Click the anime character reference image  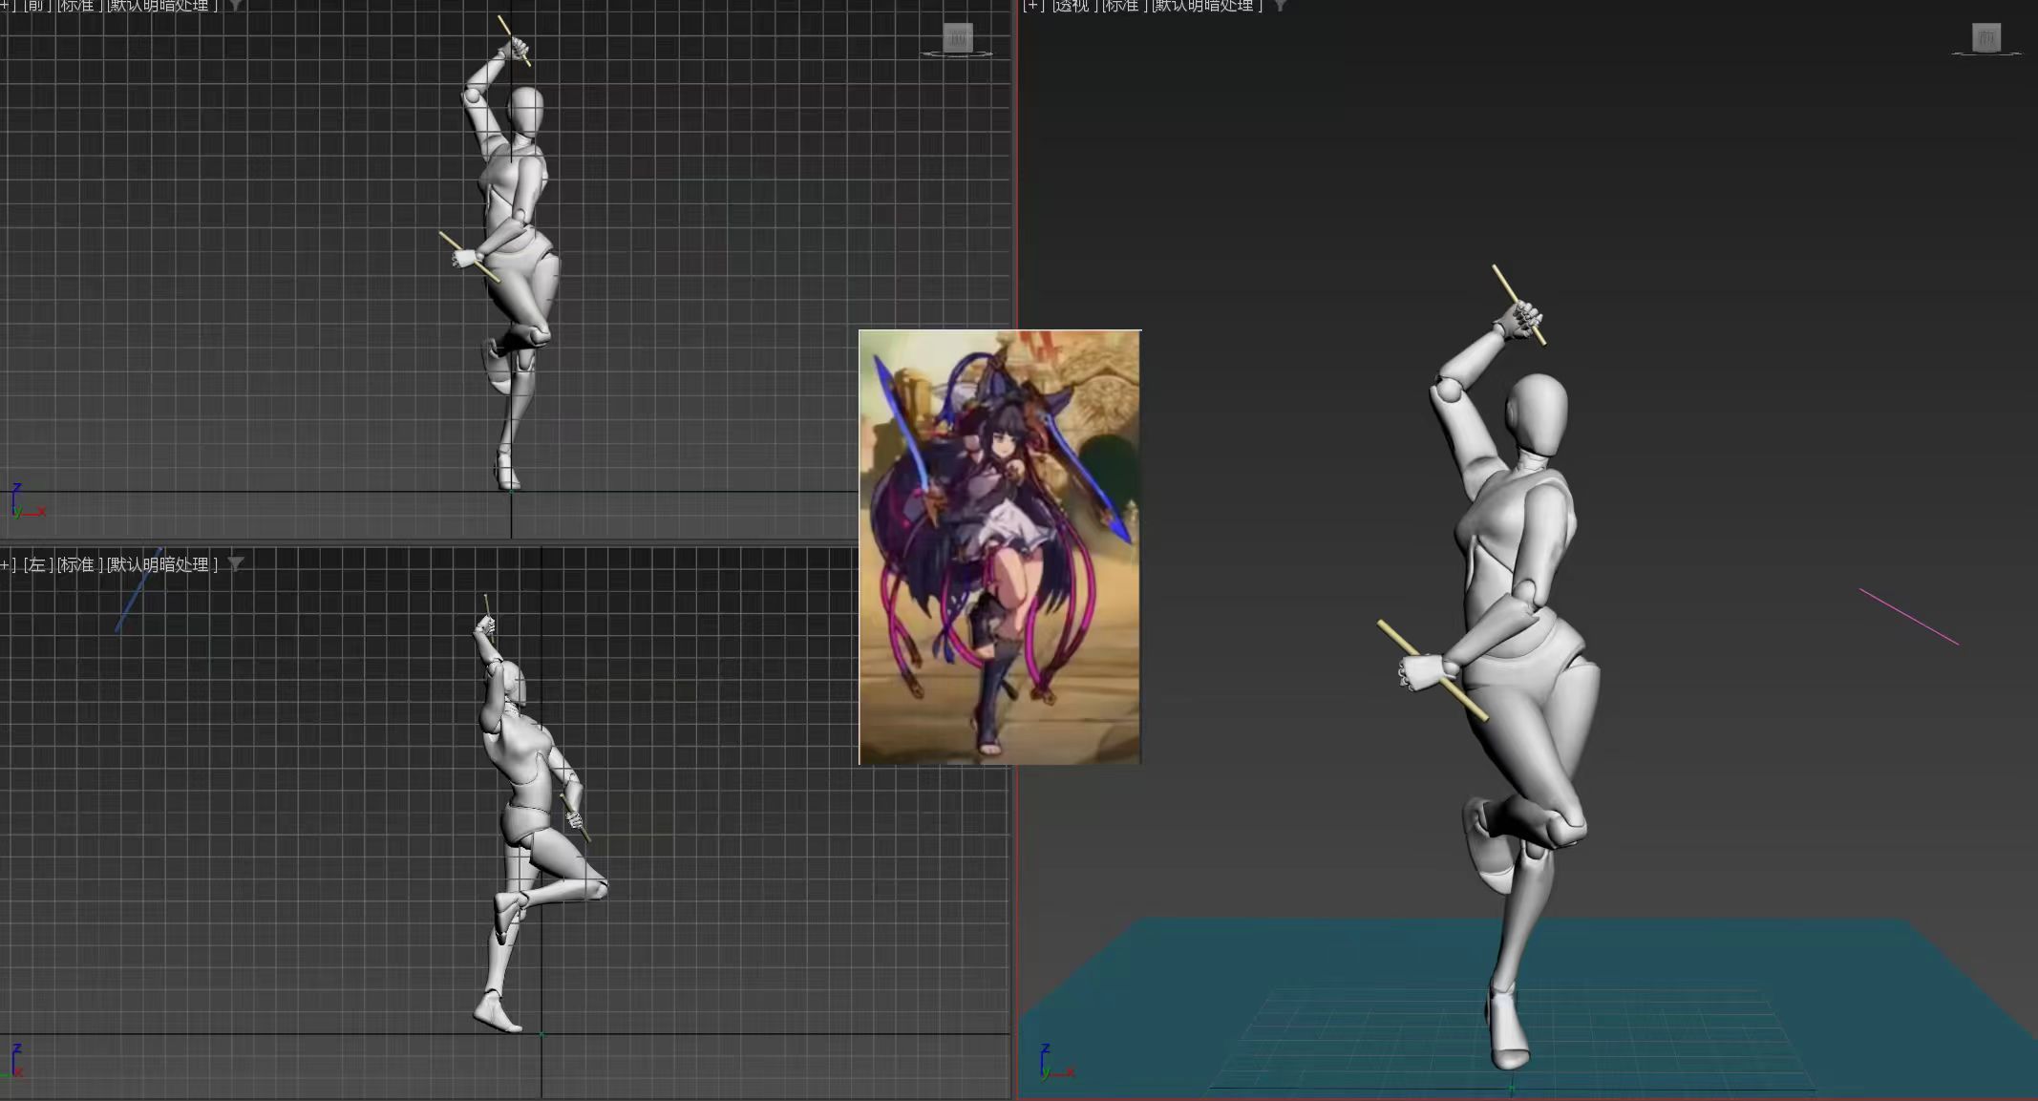[999, 547]
